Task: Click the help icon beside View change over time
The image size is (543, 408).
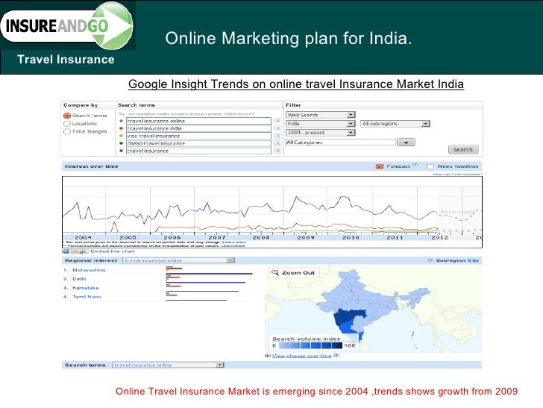Action: pos(336,355)
